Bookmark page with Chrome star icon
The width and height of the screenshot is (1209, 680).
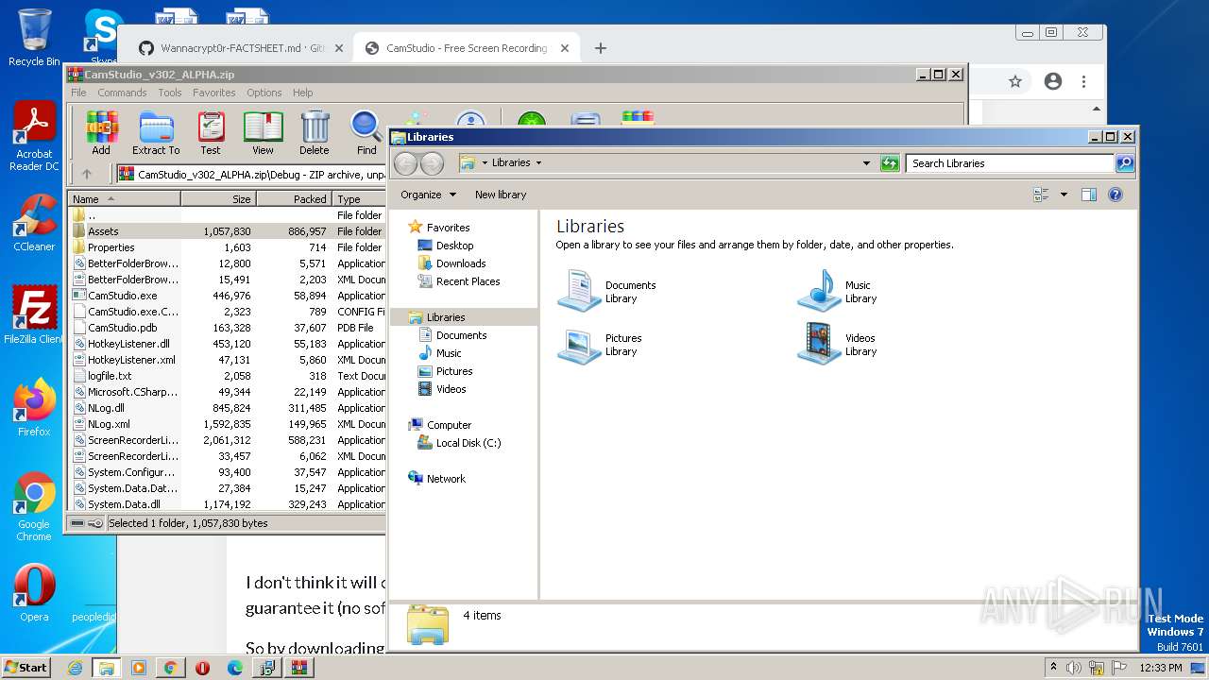[1015, 82]
